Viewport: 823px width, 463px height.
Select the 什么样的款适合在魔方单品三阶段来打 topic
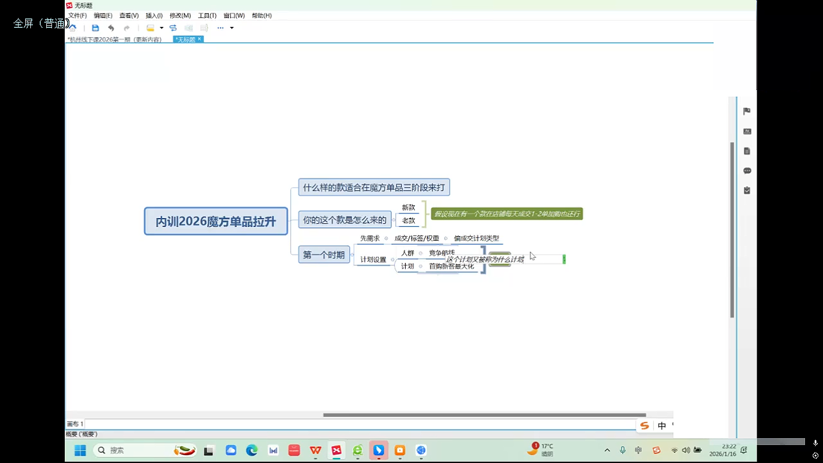coord(373,187)
